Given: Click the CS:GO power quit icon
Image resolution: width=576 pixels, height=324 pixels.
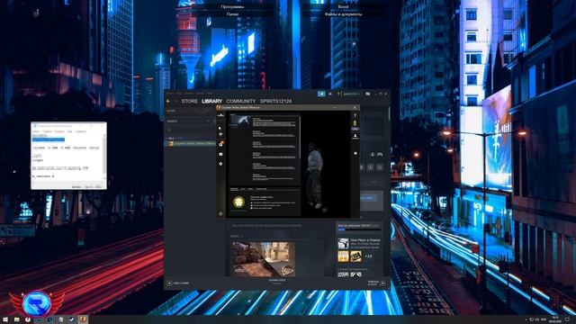Looking at the screenshot, I should pos(220,213).
